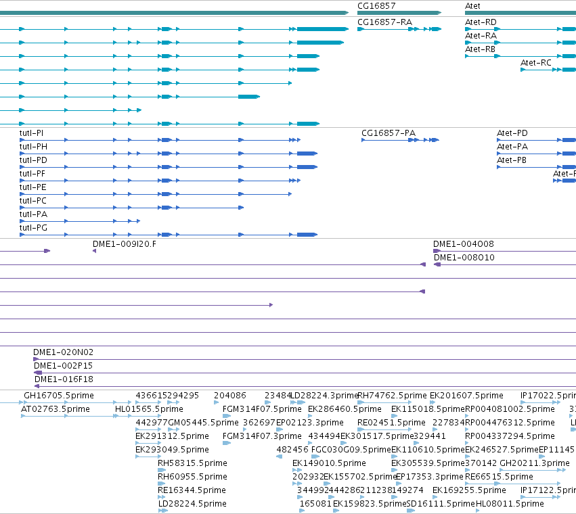Screen dimensions: 576x514
Task: Click the tutl-PG protein label
Action: (x=33, y=228)
